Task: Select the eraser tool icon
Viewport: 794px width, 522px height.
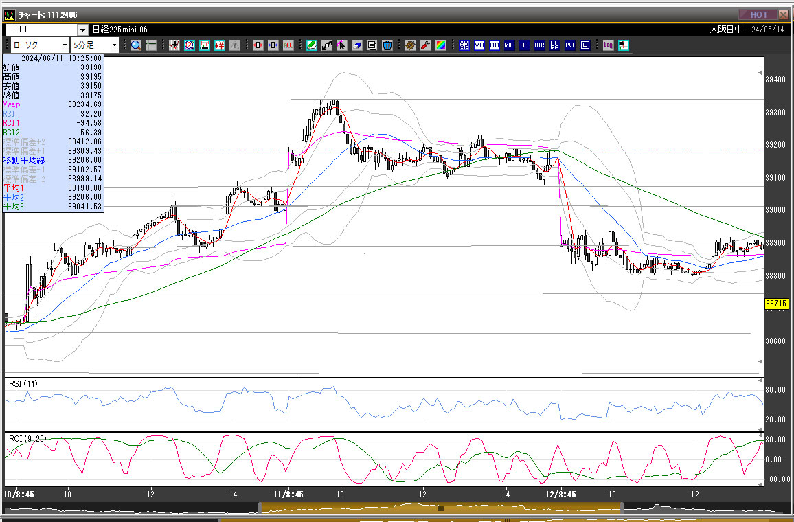Action: tap(357, 45)
